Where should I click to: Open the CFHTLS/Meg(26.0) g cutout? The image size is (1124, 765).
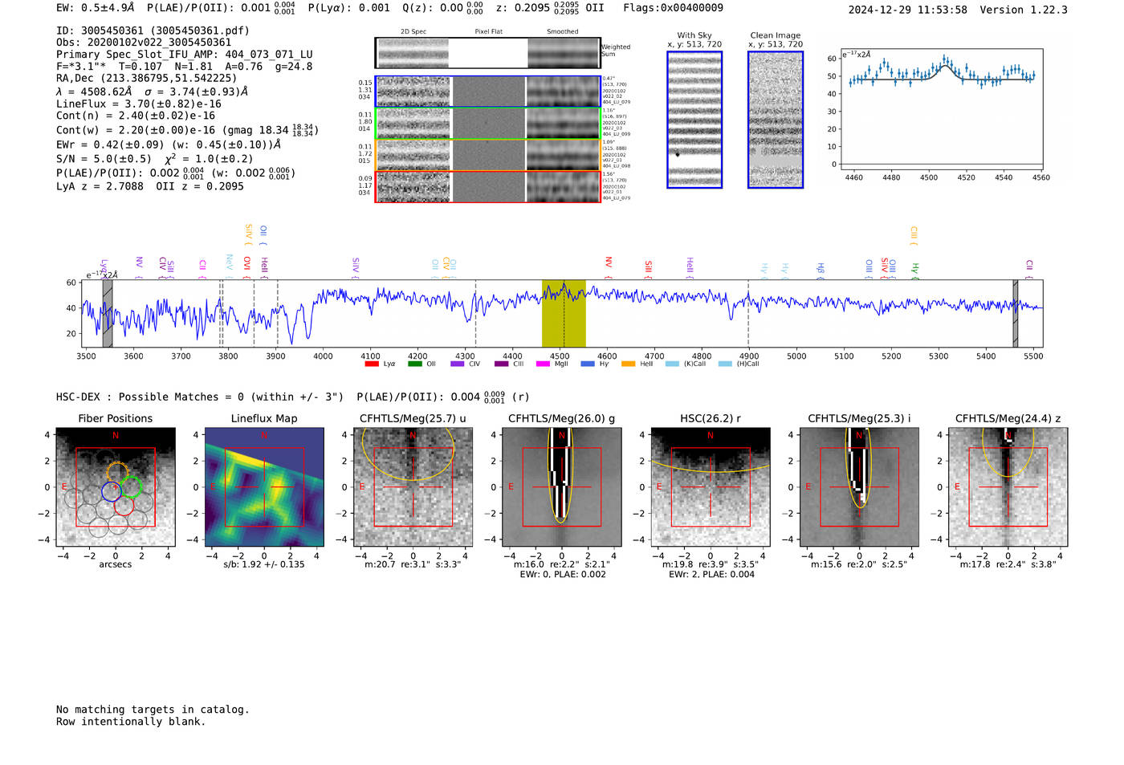tap(562, 487)
